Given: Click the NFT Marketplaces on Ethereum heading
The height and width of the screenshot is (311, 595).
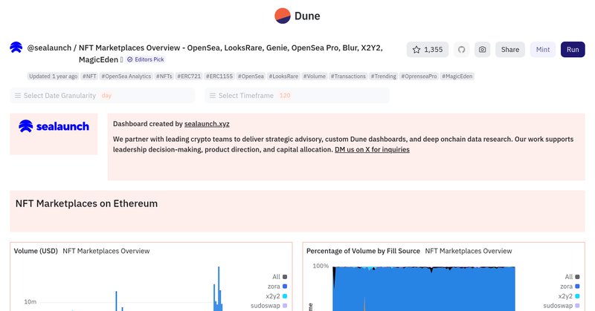Looking at the screenshot, I should (x=86, y=203).
